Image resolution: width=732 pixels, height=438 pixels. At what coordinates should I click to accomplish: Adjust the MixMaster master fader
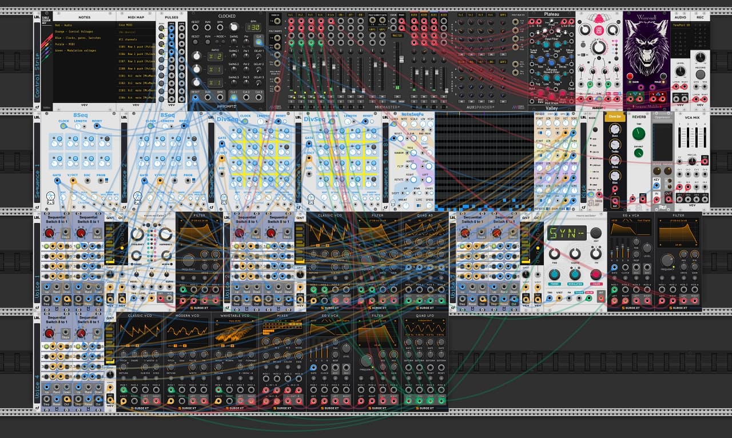point(401,59)
